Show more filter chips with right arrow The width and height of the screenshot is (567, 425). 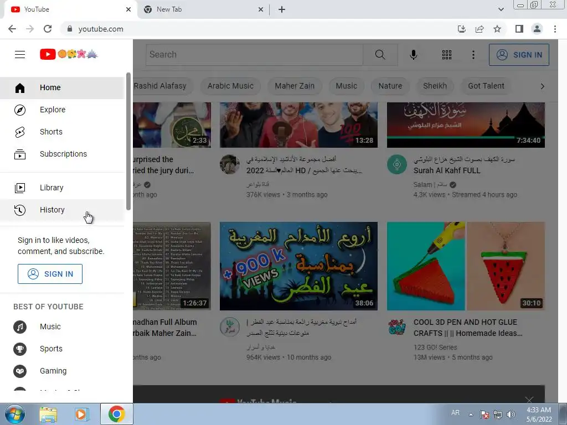pyautogui.click(x=542, y=86)
